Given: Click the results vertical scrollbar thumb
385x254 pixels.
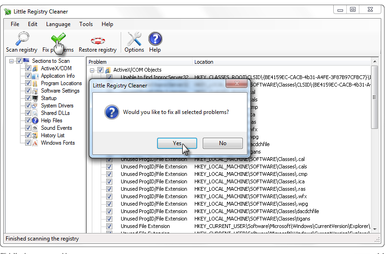Looking at the screenshot, I should [x=375, y=97].
